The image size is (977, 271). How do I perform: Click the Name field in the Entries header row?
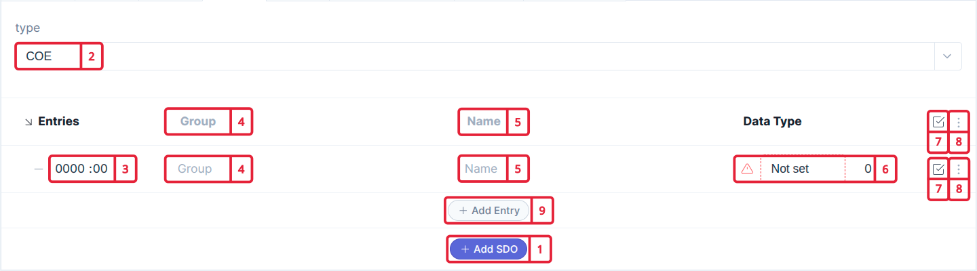point(483,122)
